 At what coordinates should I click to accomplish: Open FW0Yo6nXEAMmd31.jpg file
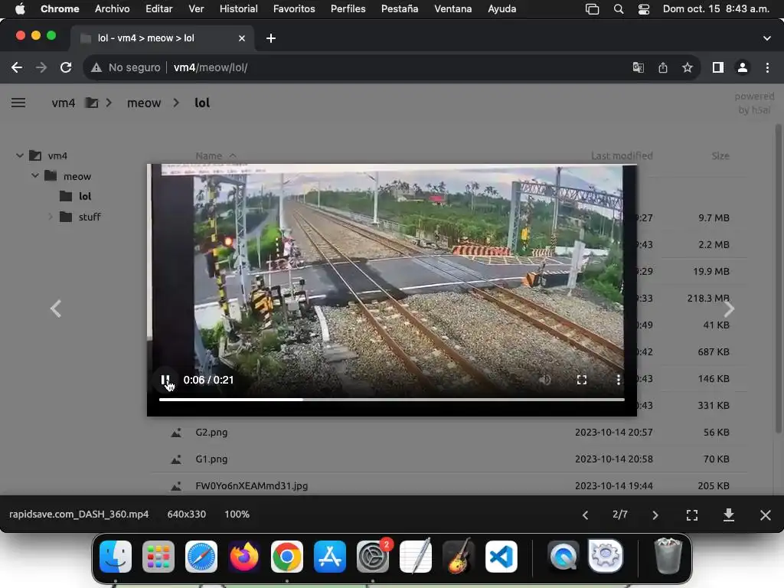coord(251,485)
